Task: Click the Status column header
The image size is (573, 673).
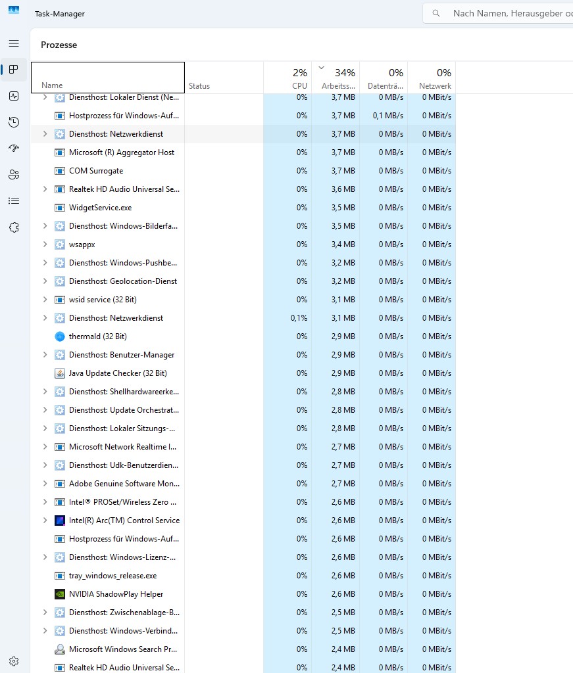Action: coord(223,78)
